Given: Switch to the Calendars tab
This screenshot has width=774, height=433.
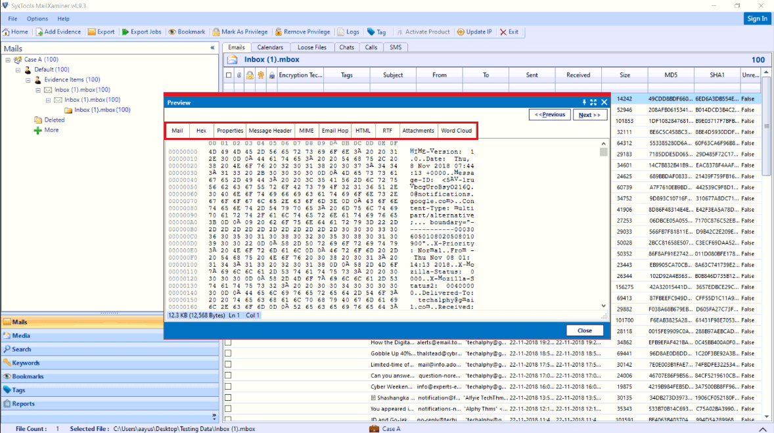Looking at the screenshot, I should click(x=270, y=47).
